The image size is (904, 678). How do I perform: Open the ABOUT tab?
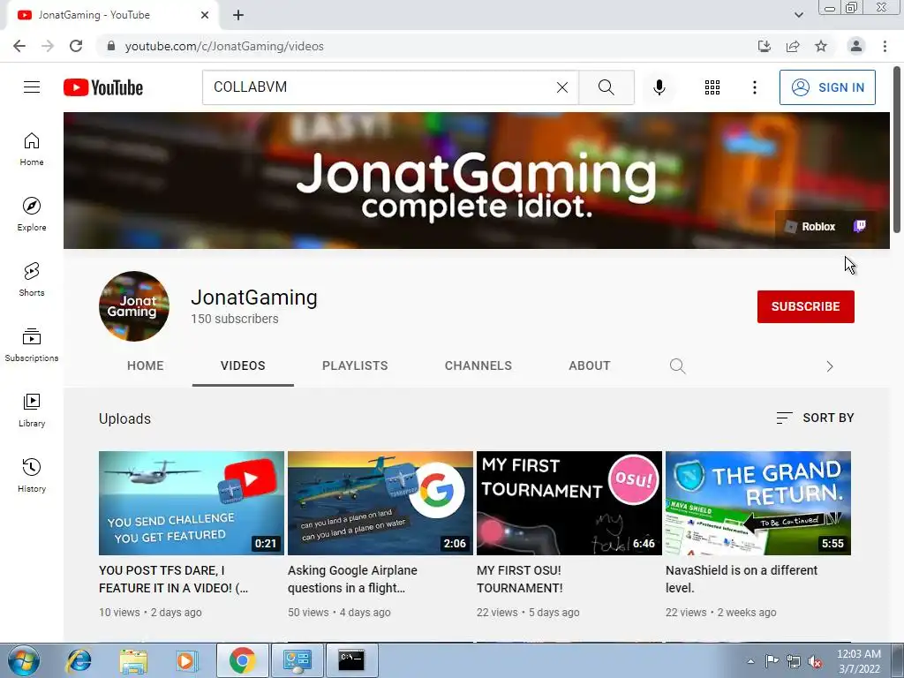click(x=589, y=366)
